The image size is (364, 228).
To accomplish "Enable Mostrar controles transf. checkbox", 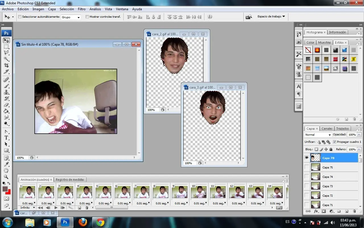I will coord(87,17).
